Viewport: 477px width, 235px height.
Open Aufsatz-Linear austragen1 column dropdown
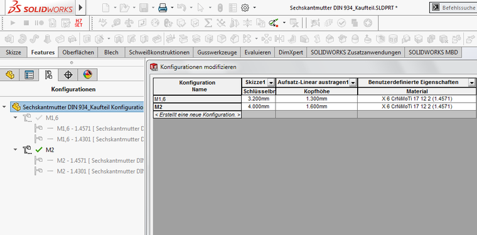tap(353, 83)
